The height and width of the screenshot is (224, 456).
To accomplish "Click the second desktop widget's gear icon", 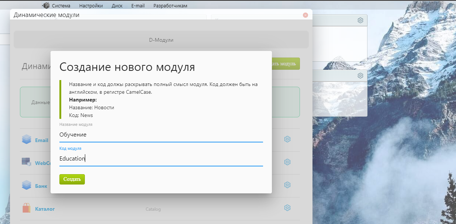I will (360, 76).
